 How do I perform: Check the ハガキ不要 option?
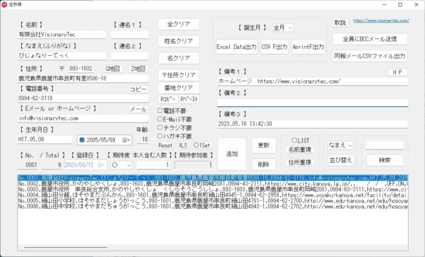click(x=160, y=136)
